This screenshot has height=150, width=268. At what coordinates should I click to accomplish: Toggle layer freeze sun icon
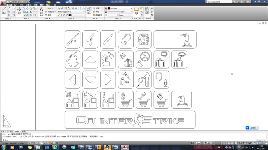tap(61, 15)
